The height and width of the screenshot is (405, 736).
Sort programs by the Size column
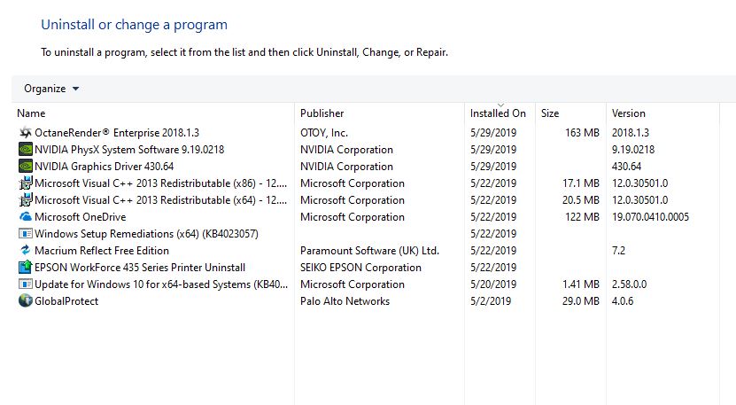point(550,113)
